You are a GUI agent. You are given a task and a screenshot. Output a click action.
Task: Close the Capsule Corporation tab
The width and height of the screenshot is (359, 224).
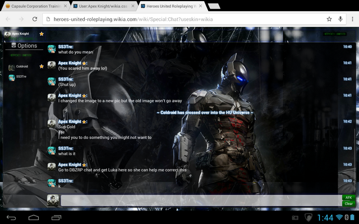66,6
